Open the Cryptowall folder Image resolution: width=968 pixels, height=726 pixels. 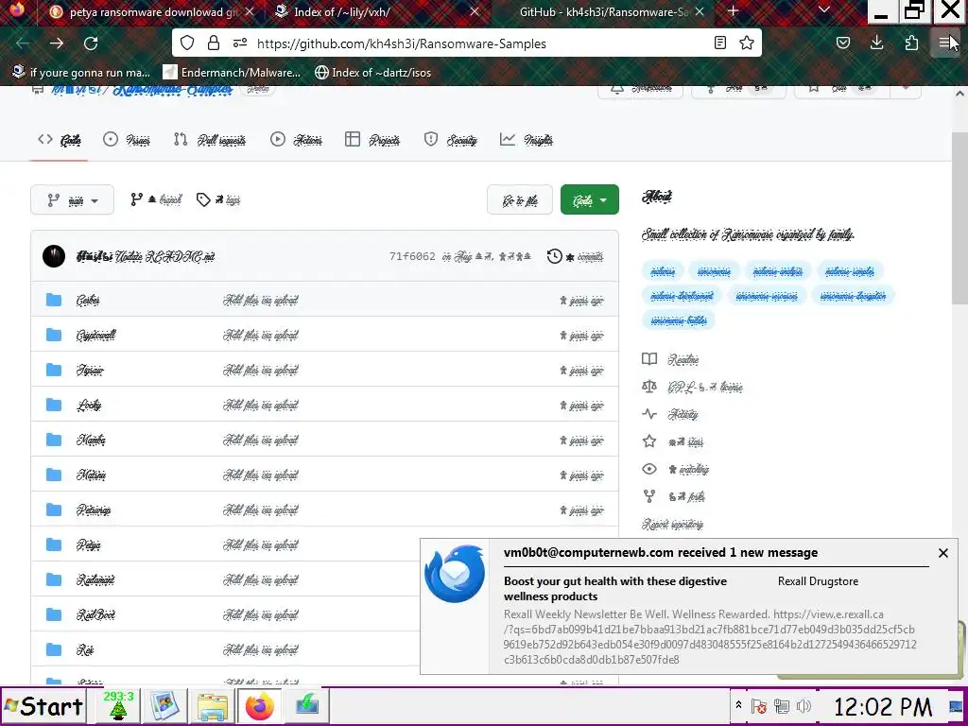pos(95,336)
